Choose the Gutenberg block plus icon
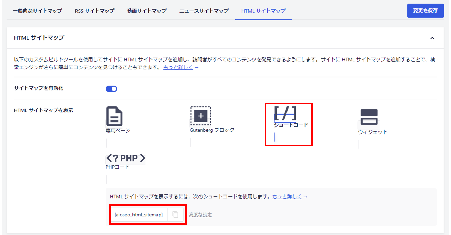 (200, 116)
